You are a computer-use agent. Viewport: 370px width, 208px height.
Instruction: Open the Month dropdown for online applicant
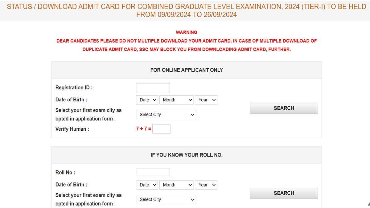pos(176,100)
